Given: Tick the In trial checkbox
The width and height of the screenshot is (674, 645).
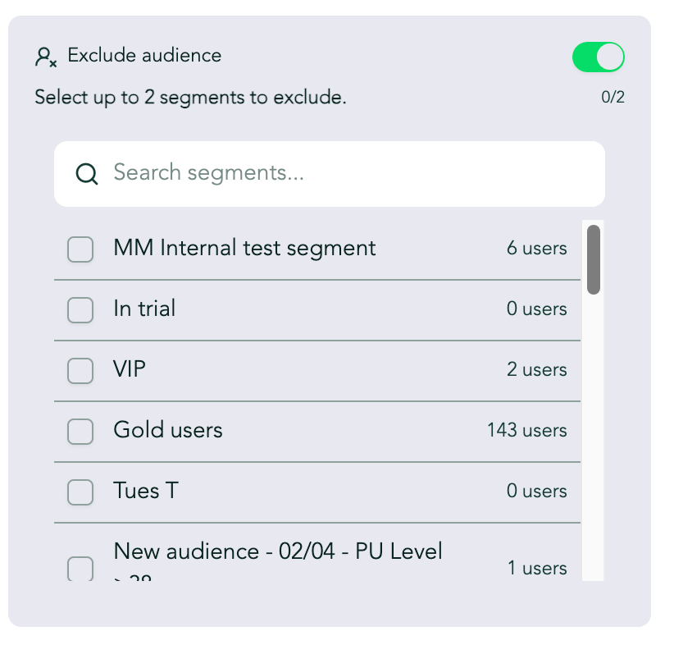Looking at the screenshot, I should (80, 310).
